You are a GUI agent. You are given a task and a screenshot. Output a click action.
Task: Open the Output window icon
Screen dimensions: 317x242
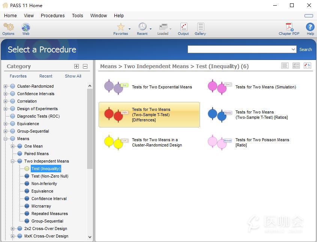pos(183,27)
